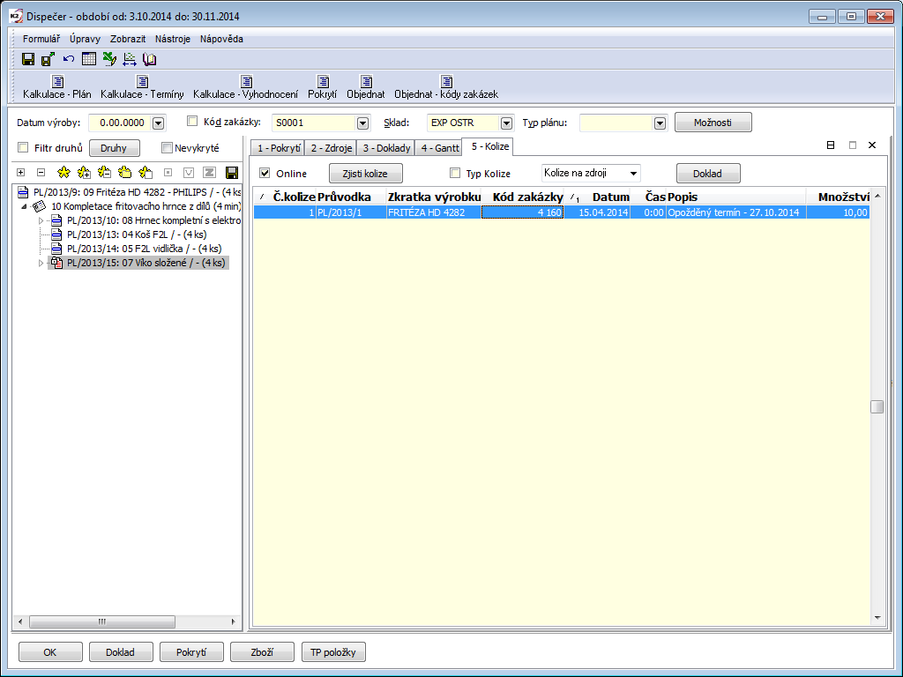Run the Kalkulace - Termíny report

tap(142, 87)
